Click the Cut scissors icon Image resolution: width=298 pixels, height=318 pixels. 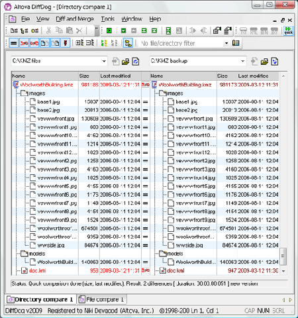click(x=48, y=30)
